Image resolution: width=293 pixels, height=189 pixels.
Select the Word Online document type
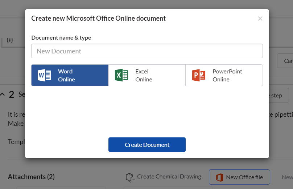coord(70,75)
